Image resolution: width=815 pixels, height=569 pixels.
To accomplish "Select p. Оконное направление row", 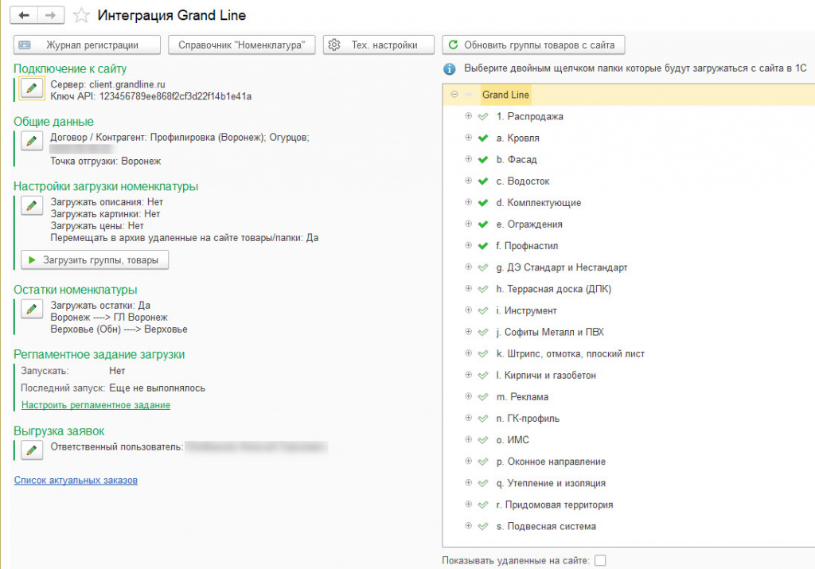I will (x=629, y=462).
